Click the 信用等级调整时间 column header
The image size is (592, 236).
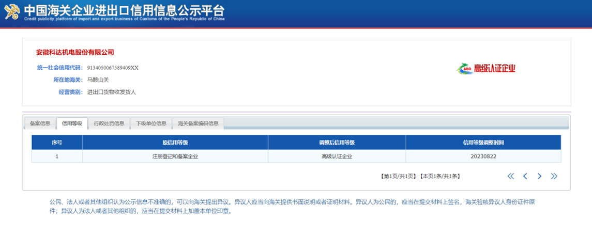[483, 143]
